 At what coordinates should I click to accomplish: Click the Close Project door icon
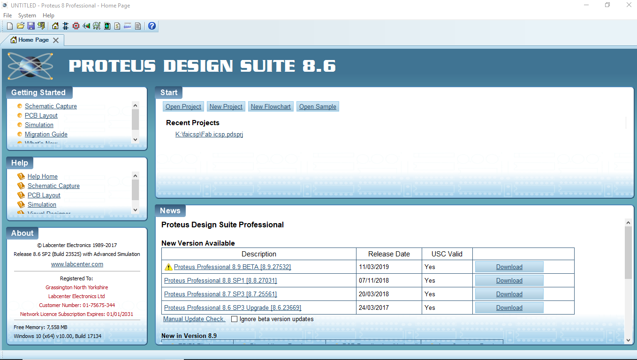pyautogui.click(x=41, y=26)
